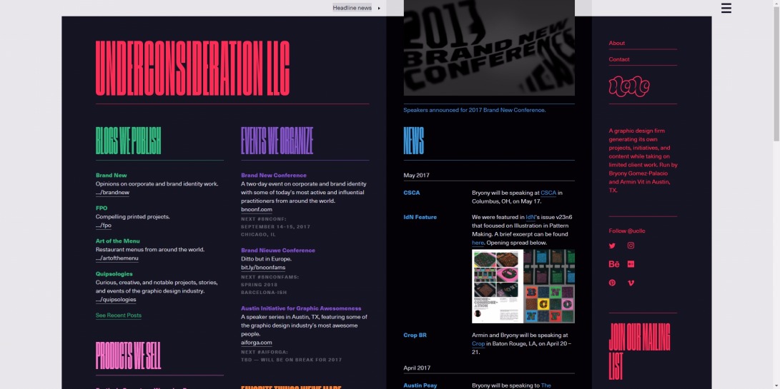Click the May 2017 date label
The image size is (780, 389).
pyautogui.click(x=416, y=176)
